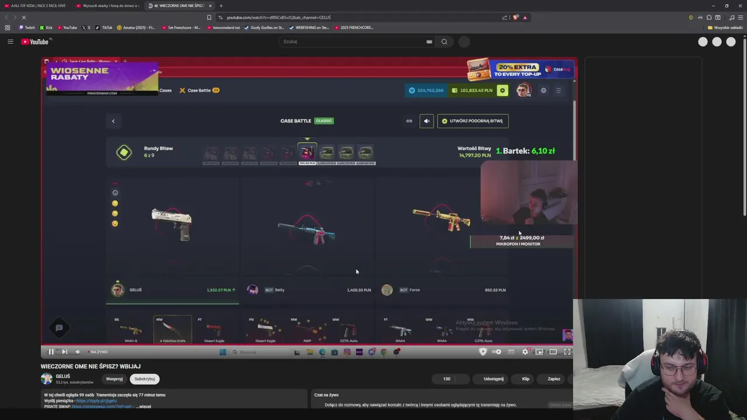This screenshot has height=420, width=747.
Task: Click the Desert Eagle item in GELUŚ slot
Action: pos(214,330)
